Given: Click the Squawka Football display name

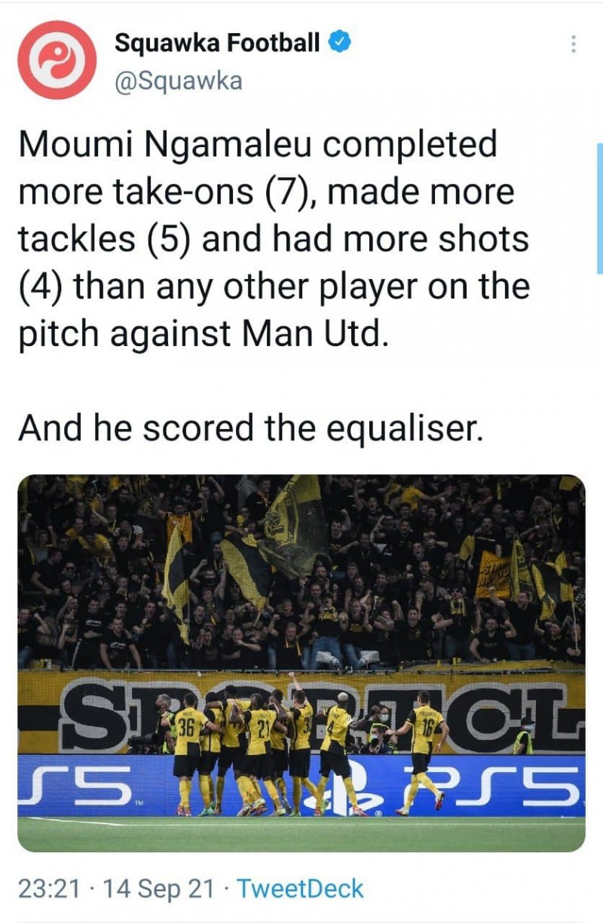Looking at the screenshot, I should [x=217, y=43].
